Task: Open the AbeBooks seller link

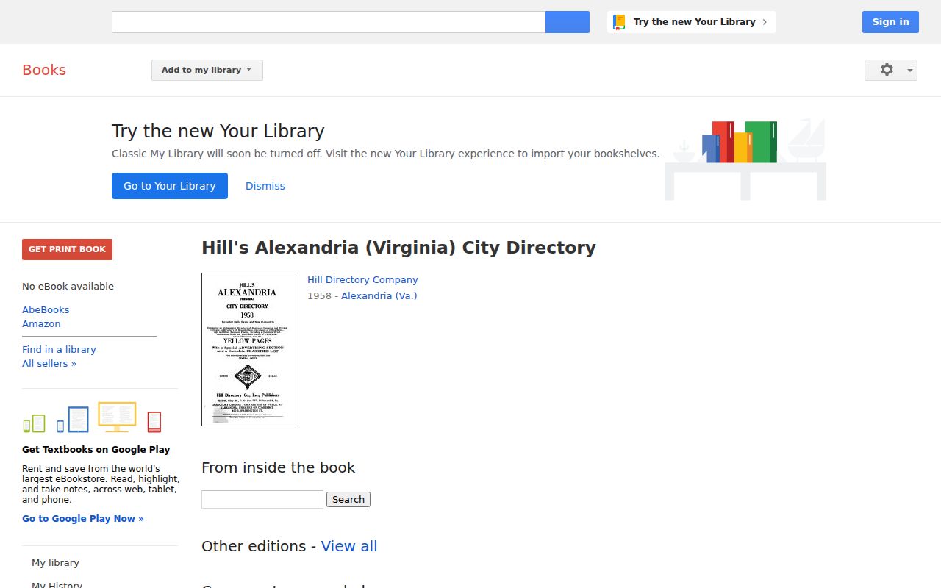Action: 46,309
